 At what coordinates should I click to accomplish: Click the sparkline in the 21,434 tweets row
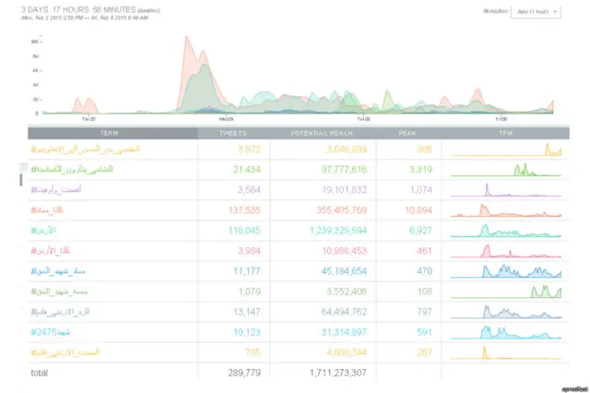(506, 169)
